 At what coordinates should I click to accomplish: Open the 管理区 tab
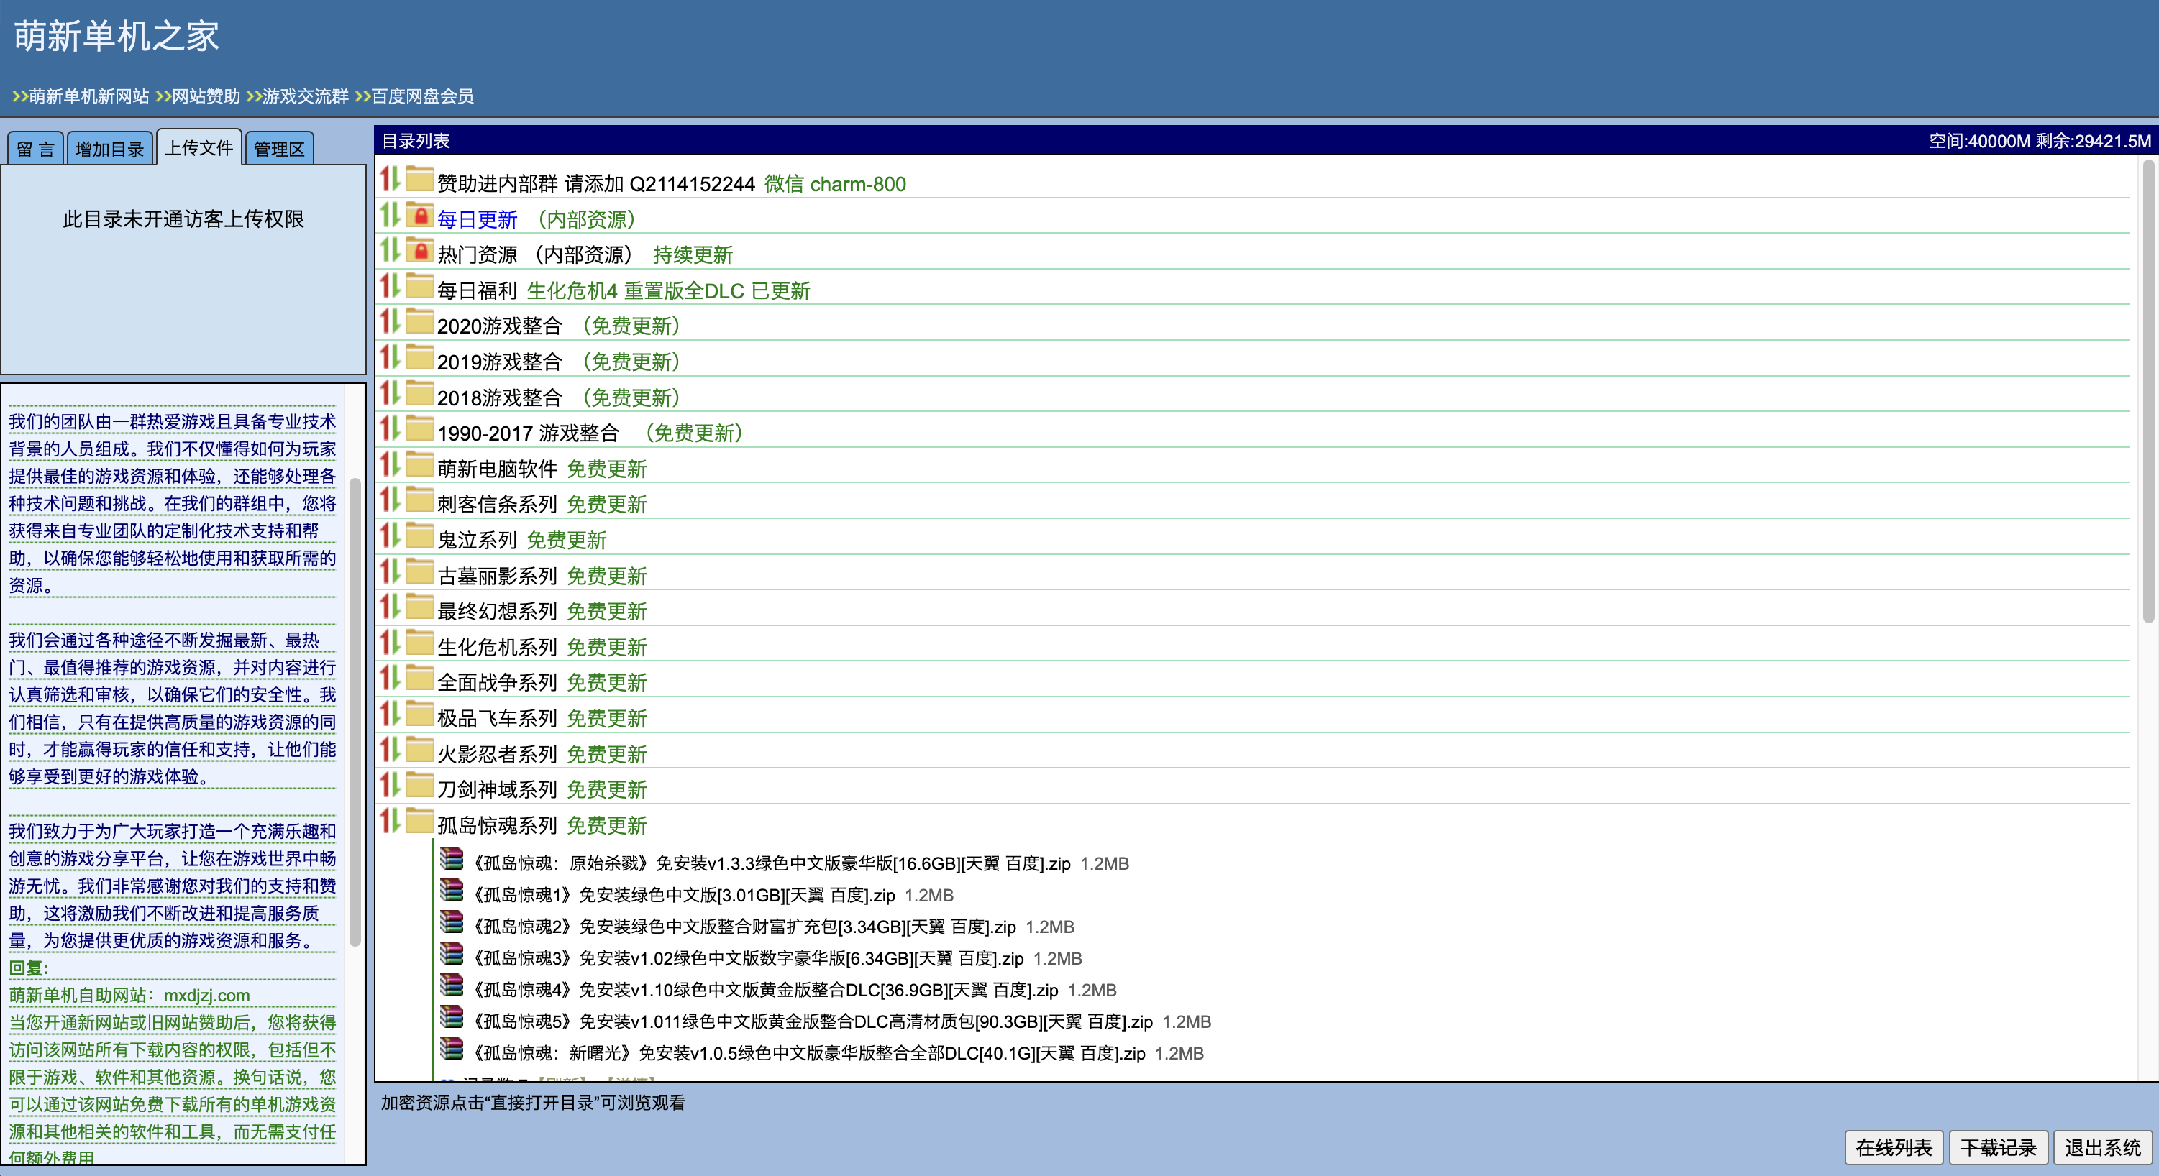[279, 149]
